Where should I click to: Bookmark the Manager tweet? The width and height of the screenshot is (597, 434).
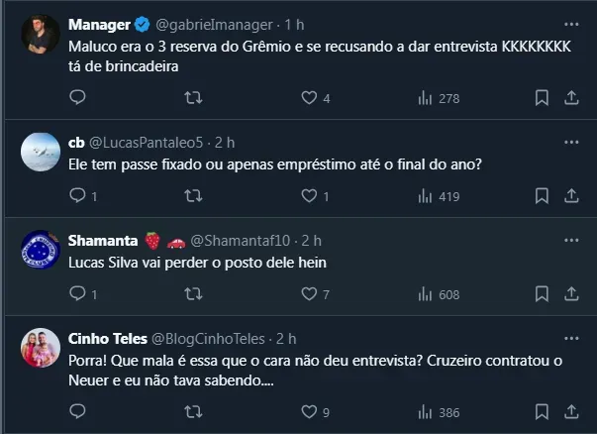click(542, 98)
